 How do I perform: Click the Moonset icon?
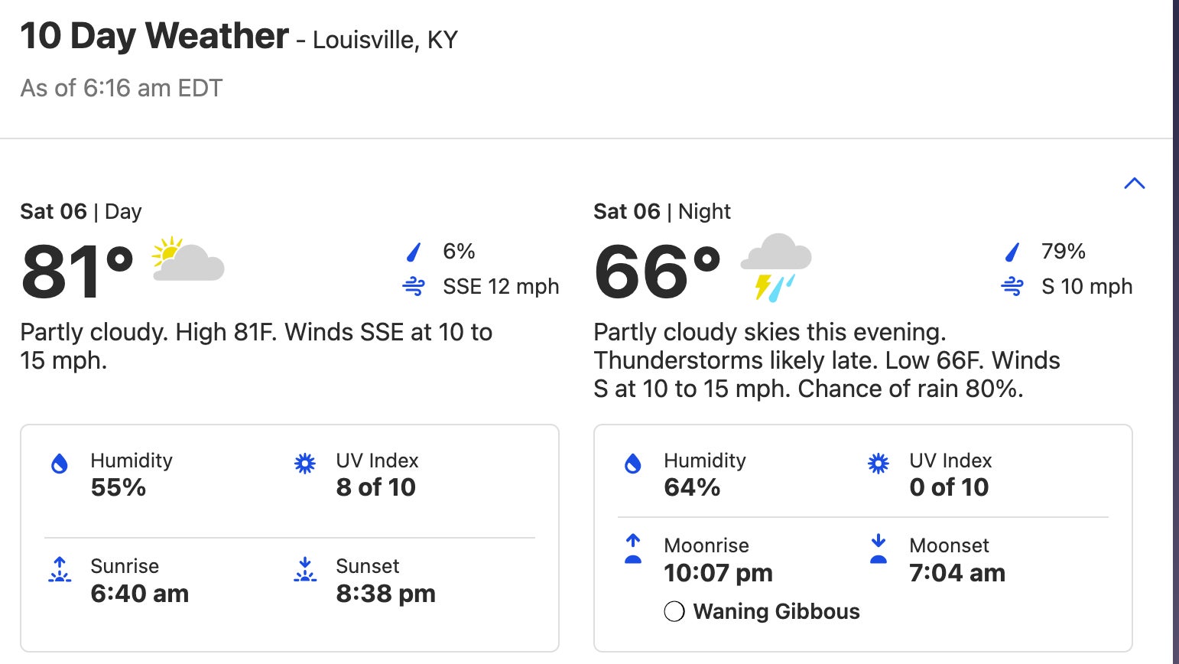878,549
